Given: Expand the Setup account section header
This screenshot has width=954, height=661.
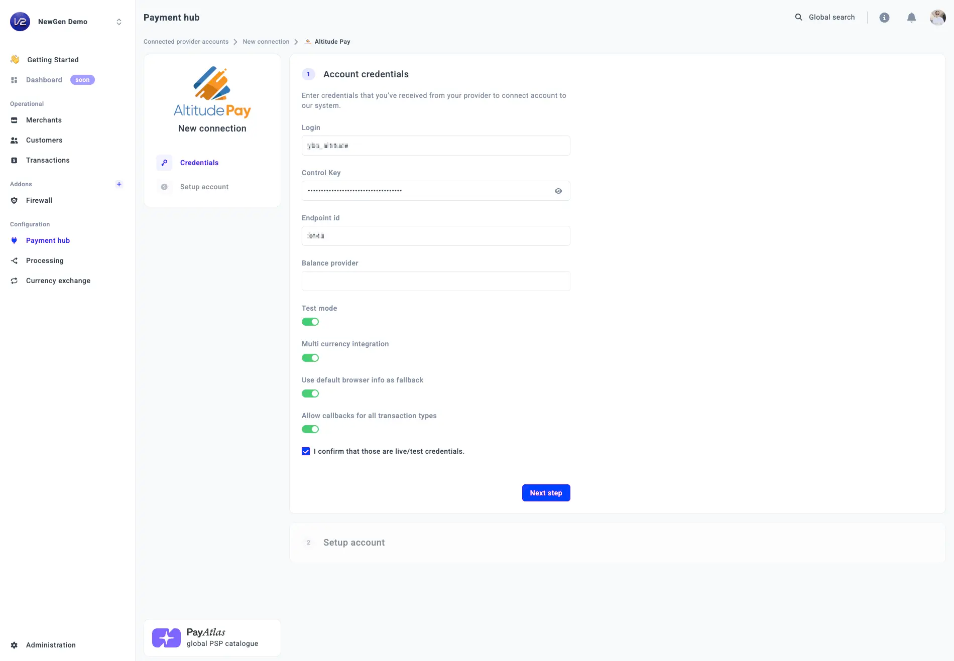Looking at the screenshot, I should (617, 543).
